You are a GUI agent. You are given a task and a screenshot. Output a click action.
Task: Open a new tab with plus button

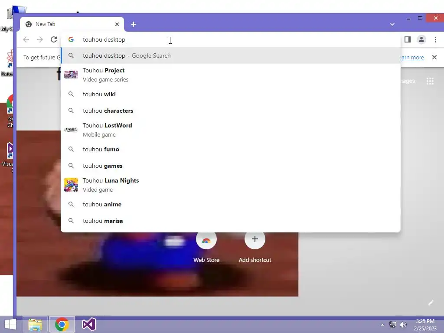pyautogui.click(x=134, y=24)
